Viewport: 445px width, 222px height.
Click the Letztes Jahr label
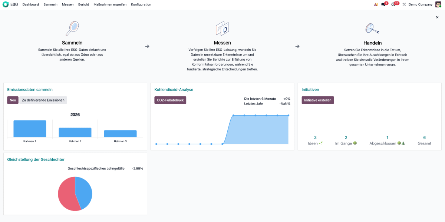pyautogui.click(x=254, y=103)
